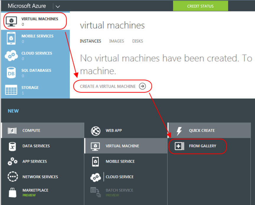This screenshot has height=205, width=255.
Task: Switch to the Disks tab
Action: [138, 41]
